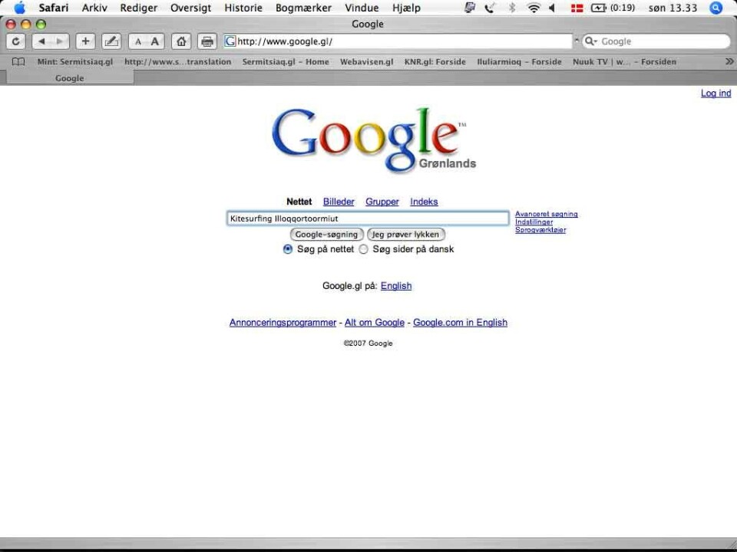Image resolution: width=737 pixels, height=552 pixels.
Task: Open 'KNR.gl: Forside' bookmark
Action: [x=435, y=61]
